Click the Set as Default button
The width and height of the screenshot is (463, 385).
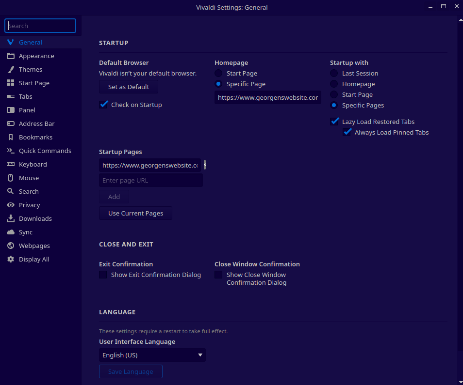click(x=129, y=87)
